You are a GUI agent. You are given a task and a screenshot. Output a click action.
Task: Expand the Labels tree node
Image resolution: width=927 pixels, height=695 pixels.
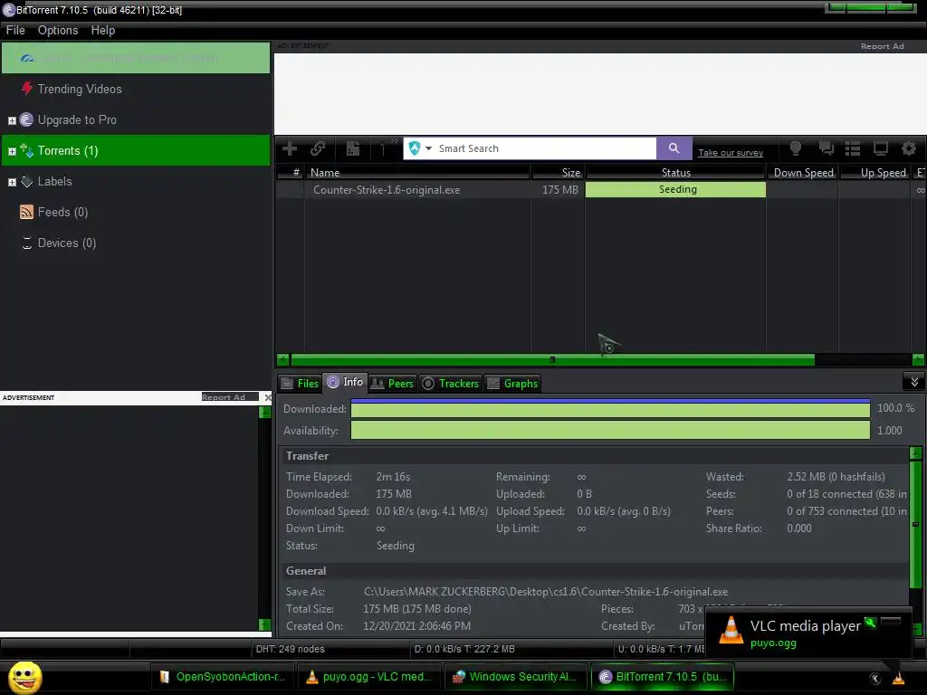tap(12, 182)
